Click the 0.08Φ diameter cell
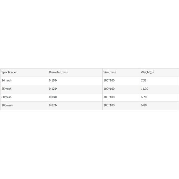Image resolution: width=179 pixels, height=179 pixels. [53, 97]
